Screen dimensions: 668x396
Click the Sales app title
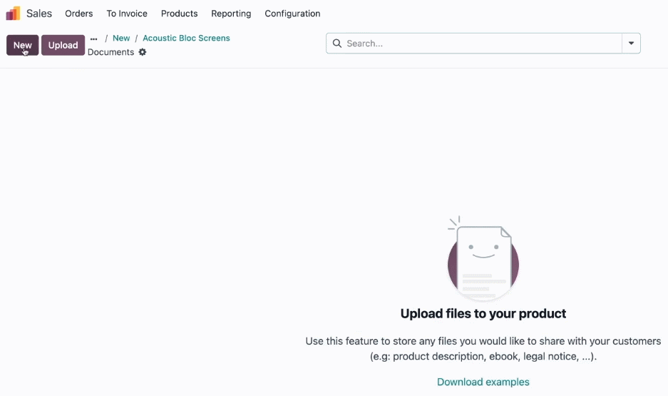39,14
